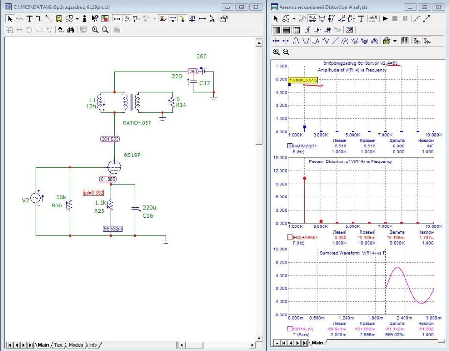
Task: Zoom in on the schematic editor
Action: 95,29
